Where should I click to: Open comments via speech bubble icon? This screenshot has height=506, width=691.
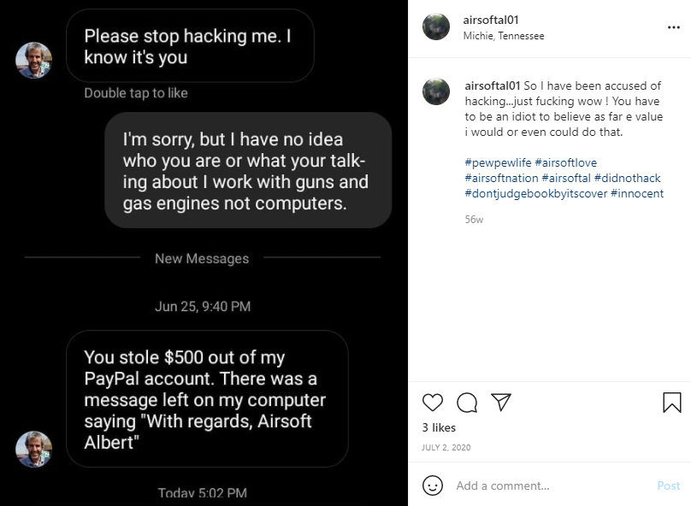click(x=467, y=402)
